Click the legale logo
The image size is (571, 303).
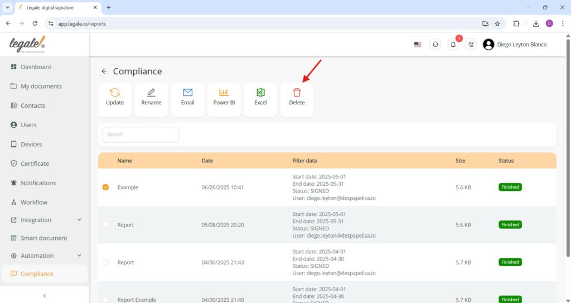(x=27, y=45)
